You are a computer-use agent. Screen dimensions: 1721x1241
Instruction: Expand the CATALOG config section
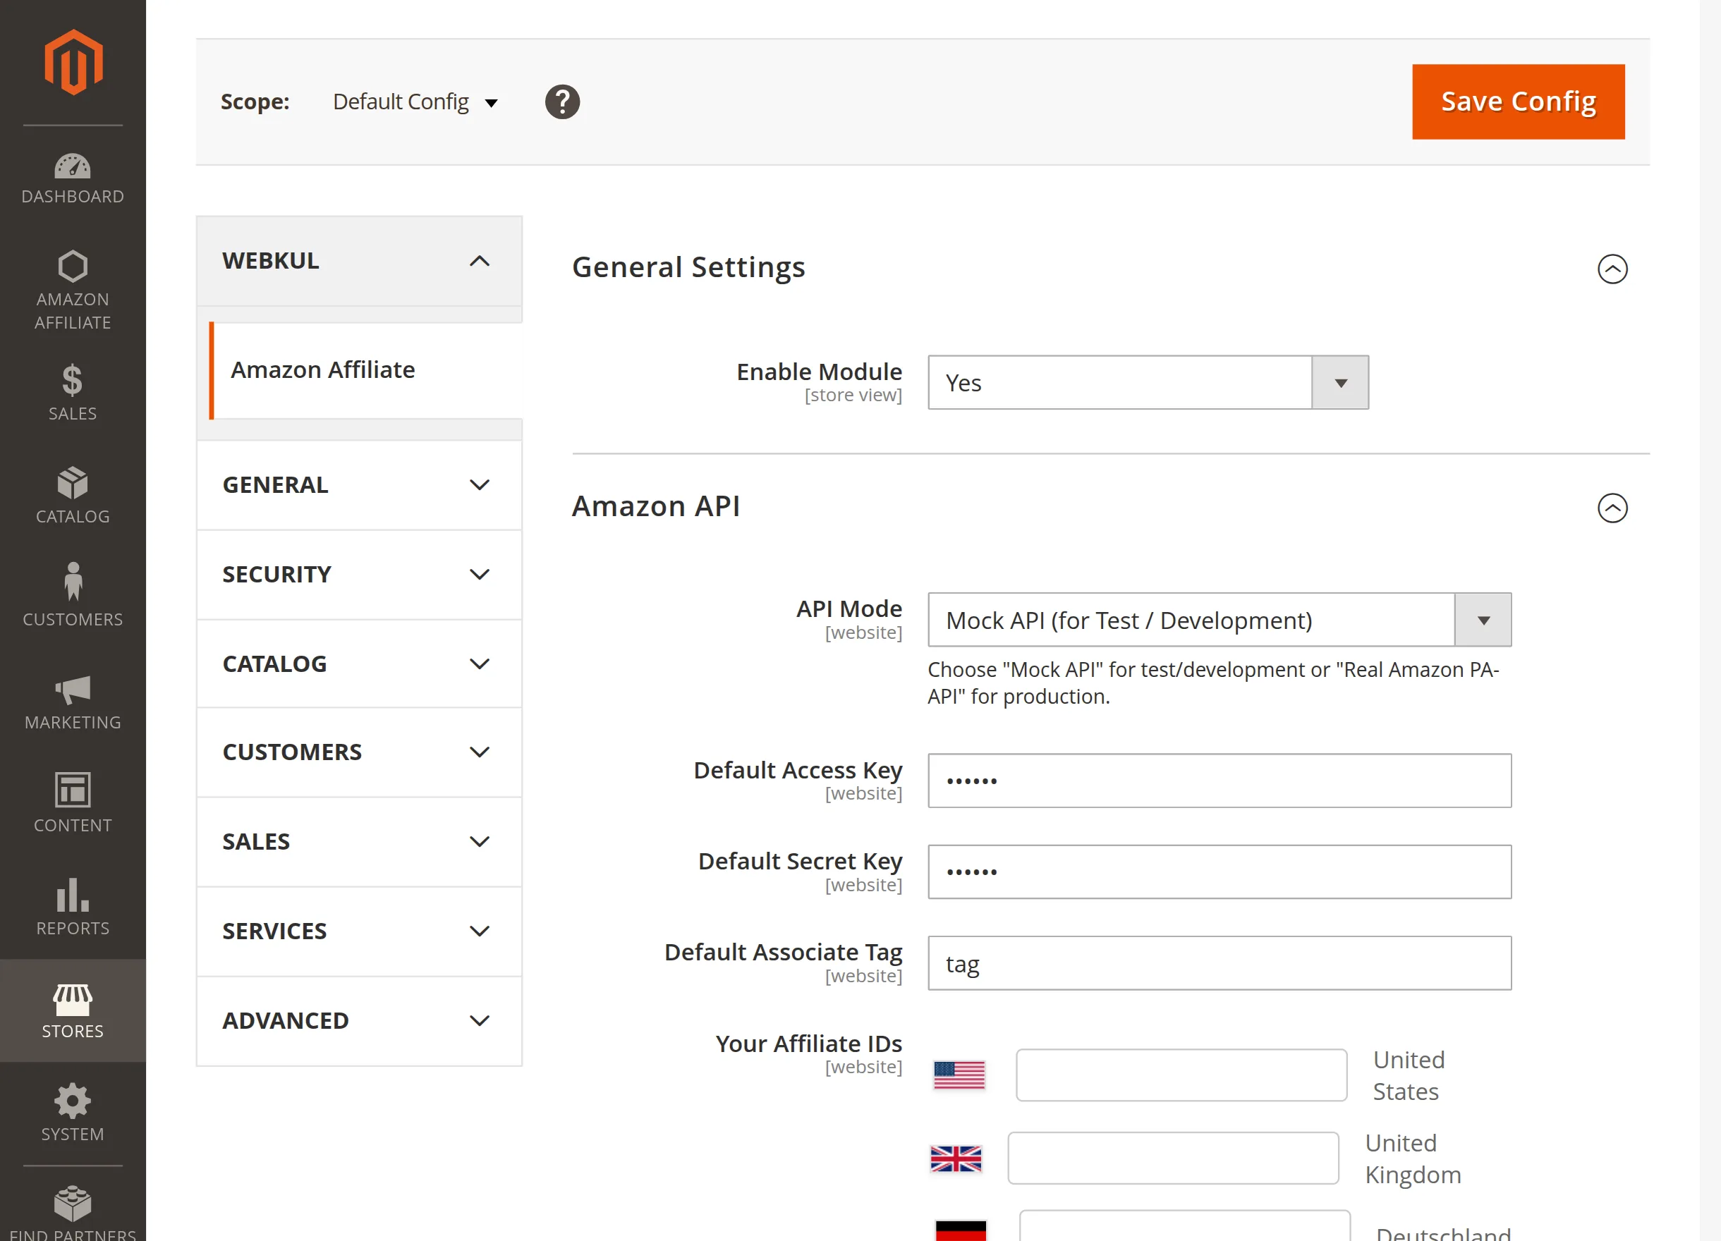click(x=359, y=664)
